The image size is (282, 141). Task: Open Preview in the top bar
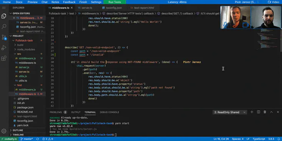coord(32,2)
